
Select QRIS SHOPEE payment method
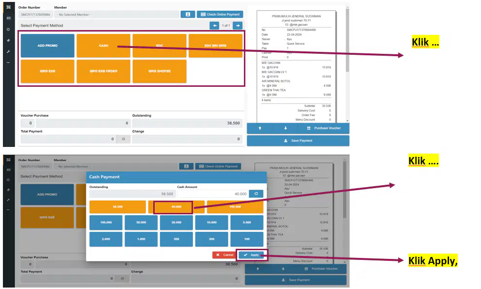tap(160, 71)
